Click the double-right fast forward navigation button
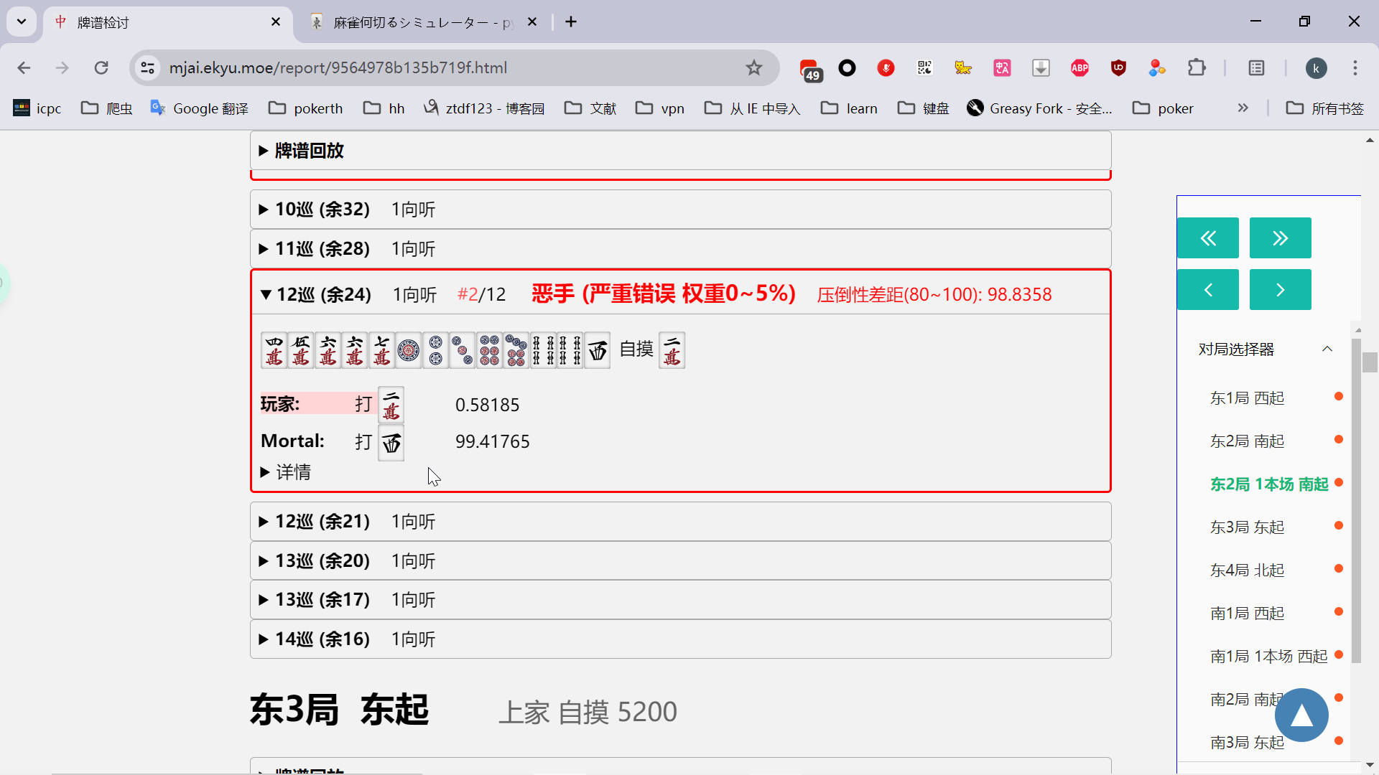The height and width of the screenshot is (775, 1379). tap(1280, 238)
